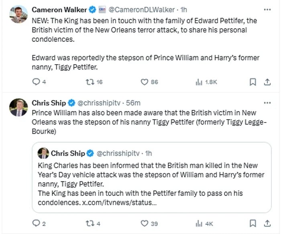Open Chris Ship's profile avatar

tap(18, 108)
